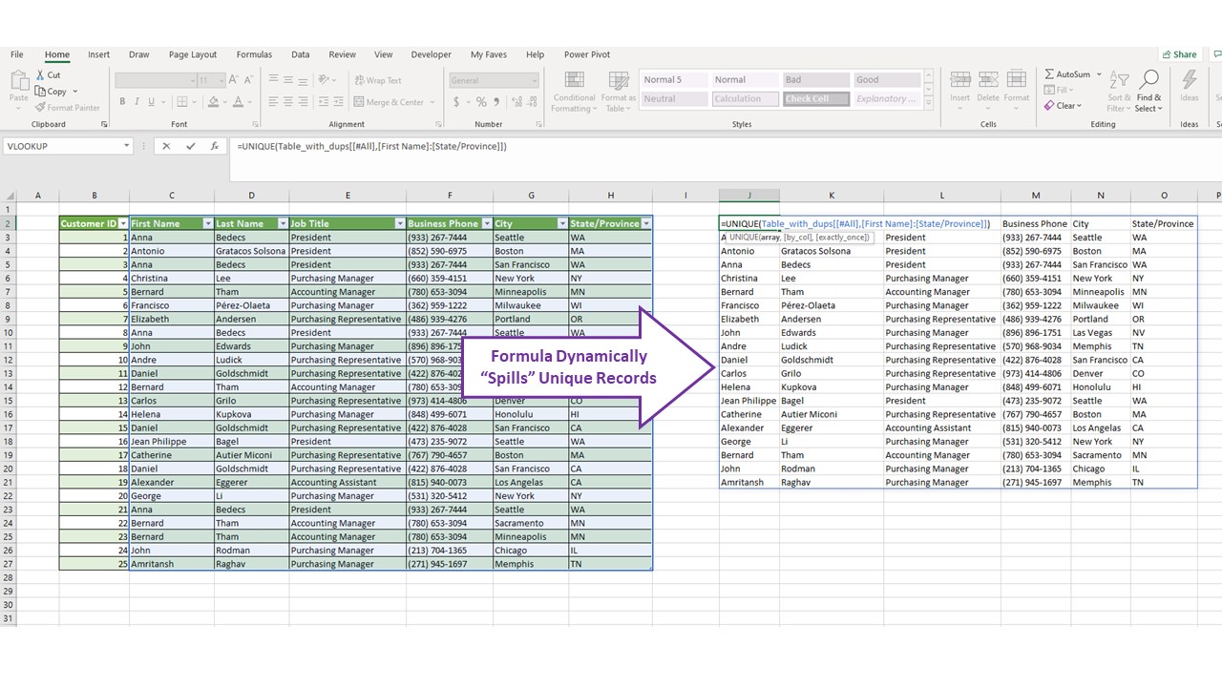Decrease font size with smaller A

(x=249, y=81)
